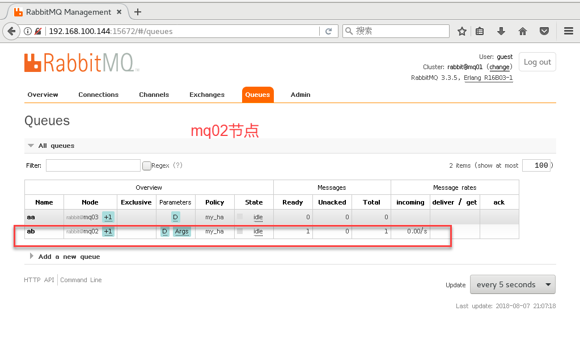Click Erlang R16B03-1 version text
The width and height of the screenshot is (580, 345).
(488, 78)
